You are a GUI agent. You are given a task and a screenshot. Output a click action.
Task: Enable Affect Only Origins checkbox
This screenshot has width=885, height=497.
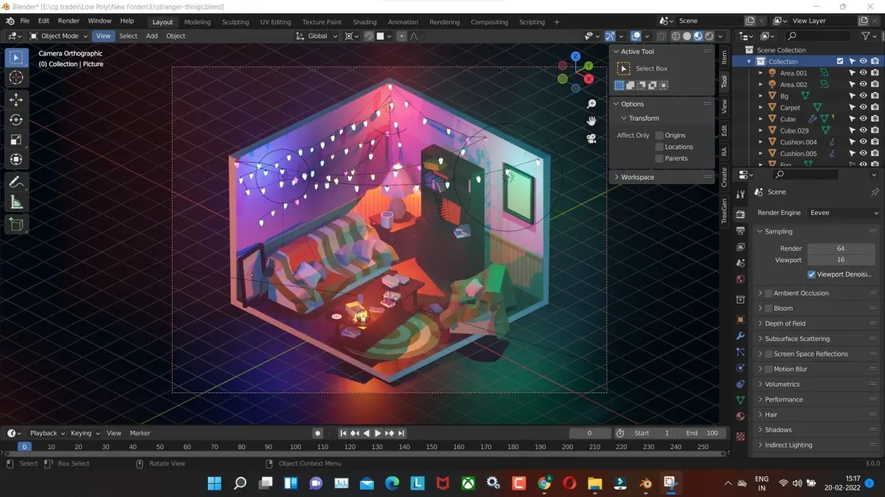coord(659,135)
